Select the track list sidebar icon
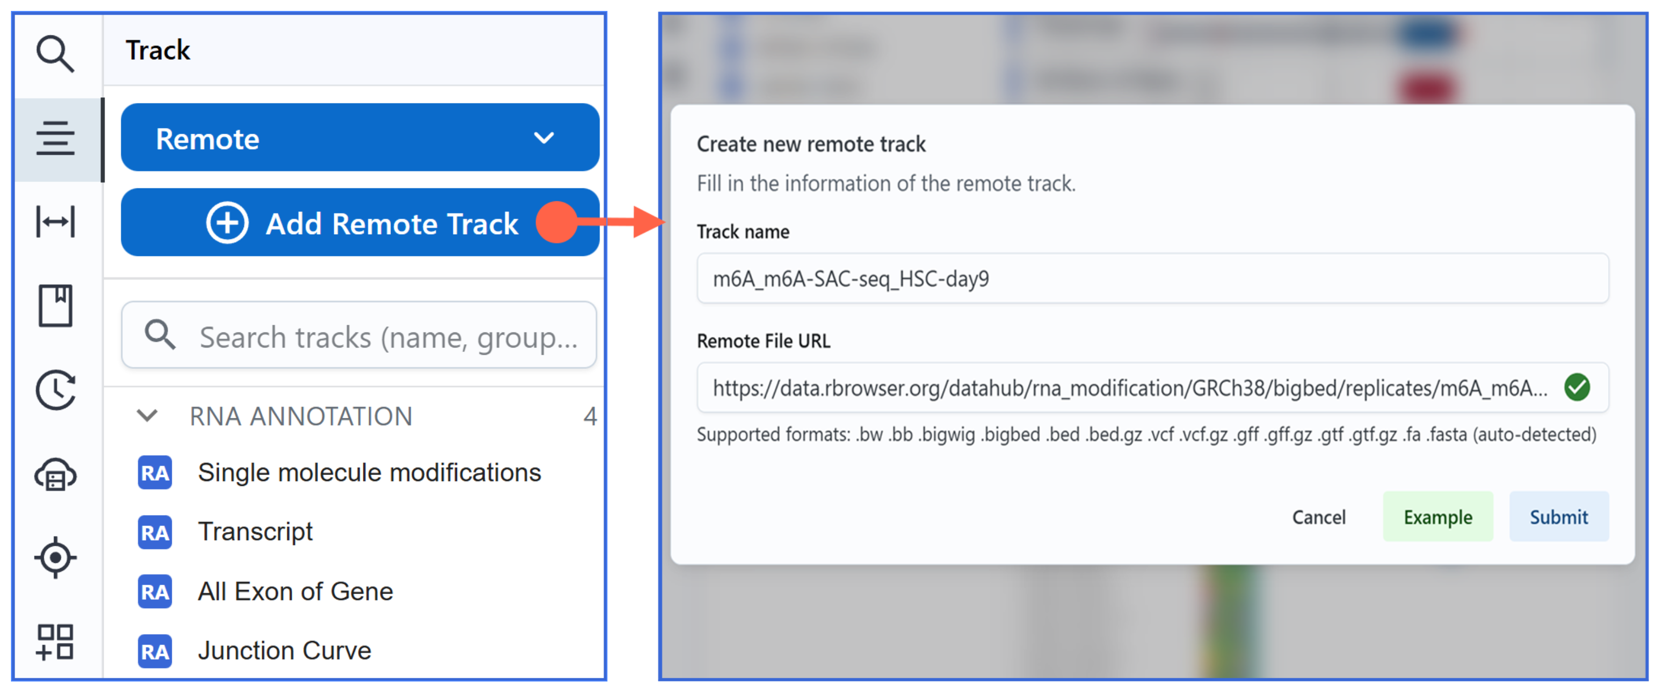This screenshot has height=694, width=1661. [x=55, y=138]
